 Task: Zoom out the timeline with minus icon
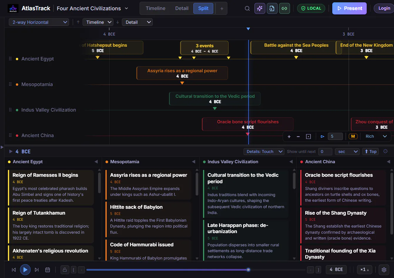coord(298,137)
